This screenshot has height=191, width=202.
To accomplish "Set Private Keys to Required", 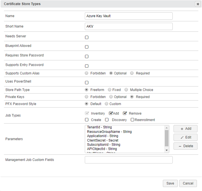I will click(132, 97).
